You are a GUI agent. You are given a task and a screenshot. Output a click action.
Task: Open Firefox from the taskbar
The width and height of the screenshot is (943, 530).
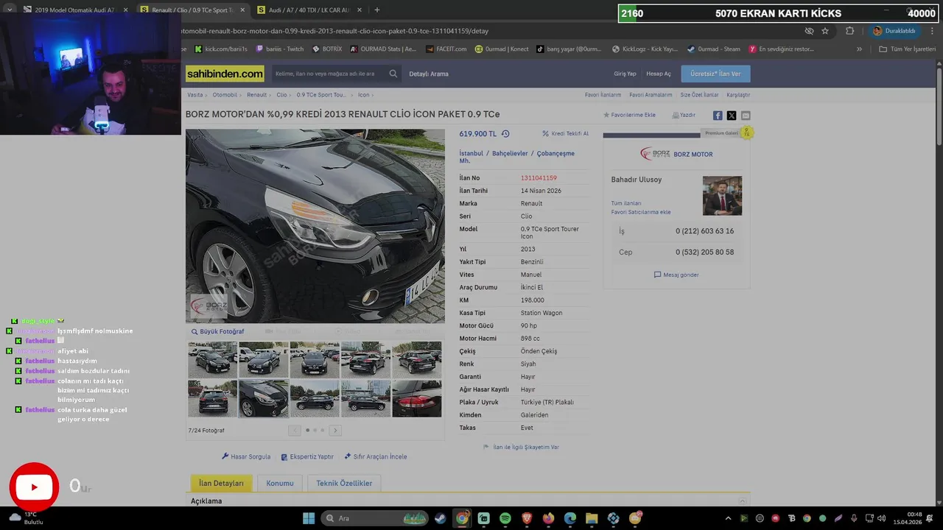(x=548, y=518)
